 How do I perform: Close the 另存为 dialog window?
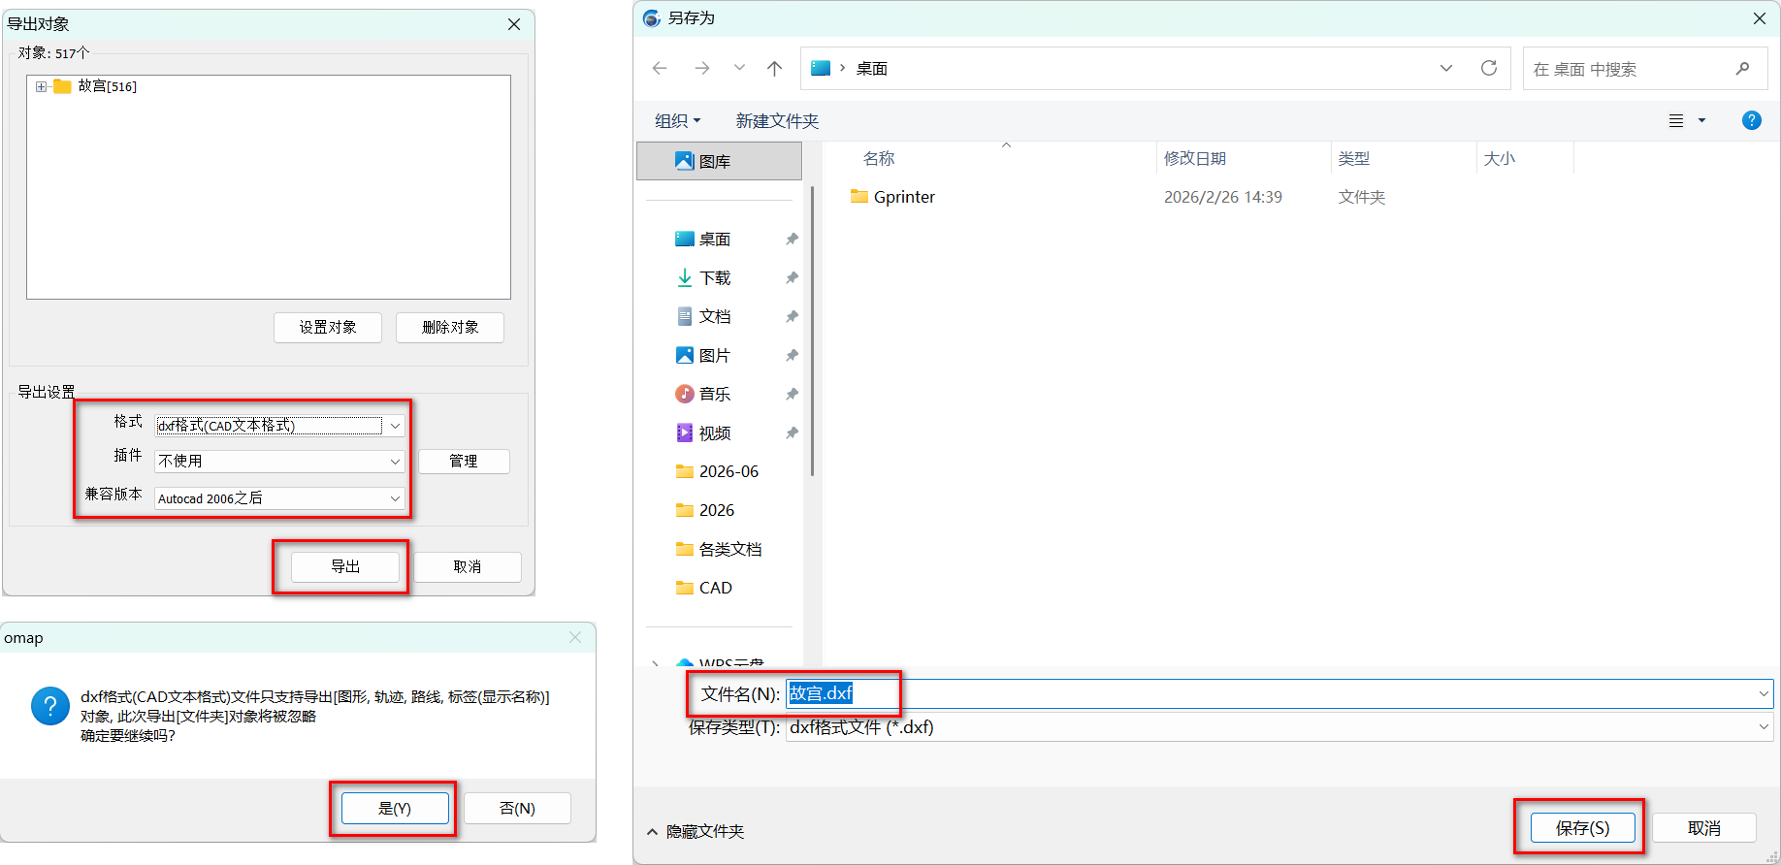(x=1760, y=18)
